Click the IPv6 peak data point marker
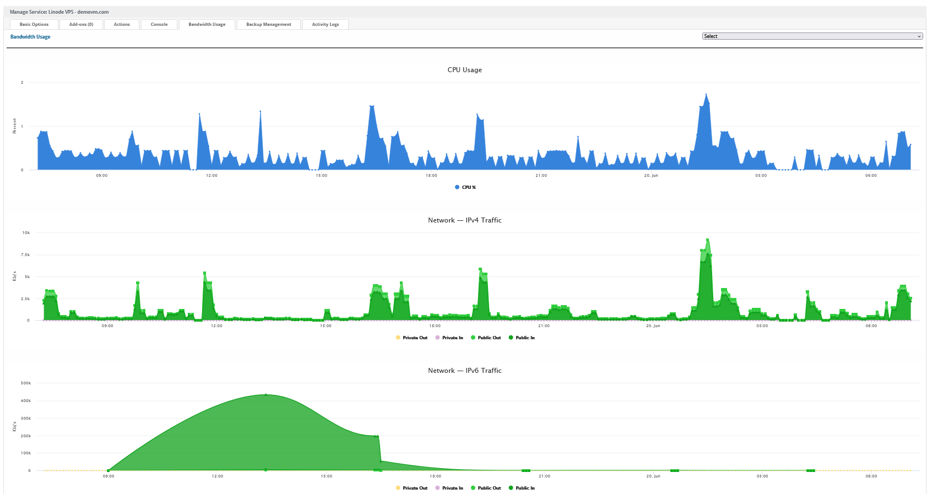 pyautogui.click(x=265, y=395)
